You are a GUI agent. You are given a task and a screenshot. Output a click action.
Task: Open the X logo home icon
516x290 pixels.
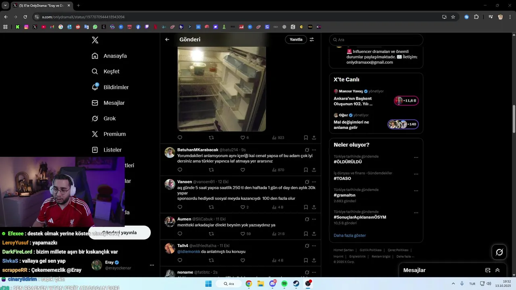[95, 40]
